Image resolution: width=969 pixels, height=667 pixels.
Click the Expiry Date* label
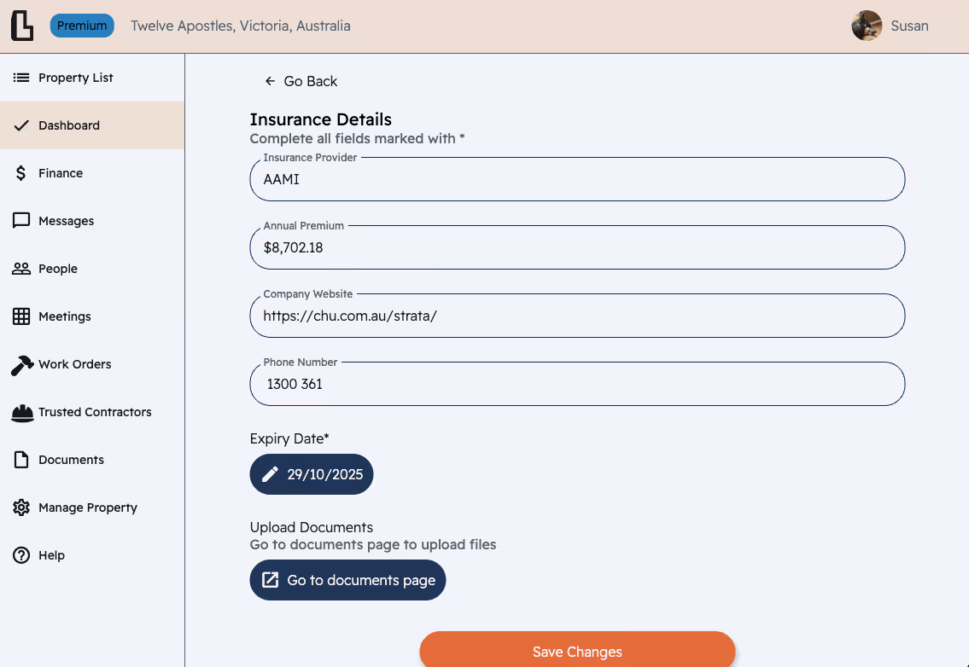[289, 438]
